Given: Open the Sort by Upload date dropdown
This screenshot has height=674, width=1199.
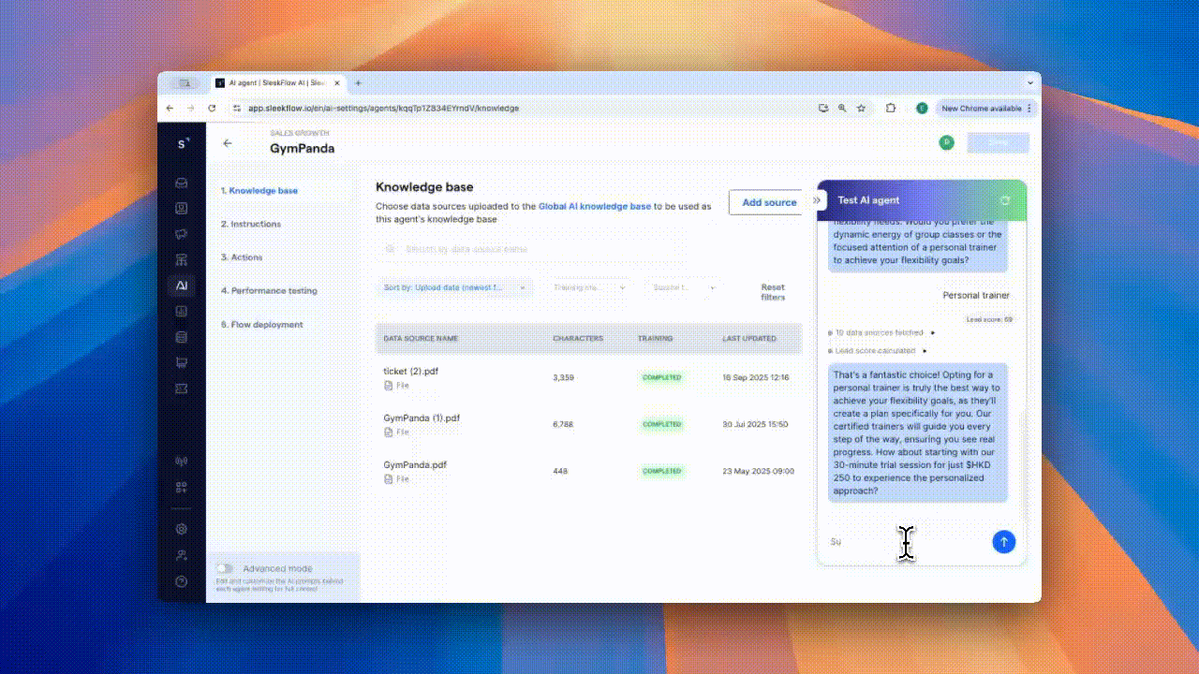Looking at the screenshot, I should (x=455, y=287).
